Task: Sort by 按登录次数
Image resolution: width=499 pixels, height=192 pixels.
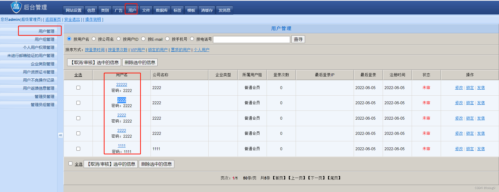Action: [118, 50]
